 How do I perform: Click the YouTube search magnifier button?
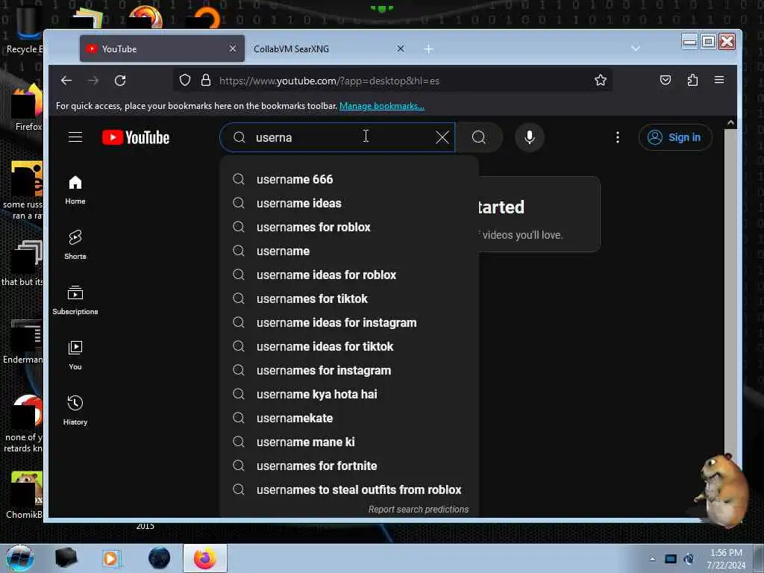479,137
